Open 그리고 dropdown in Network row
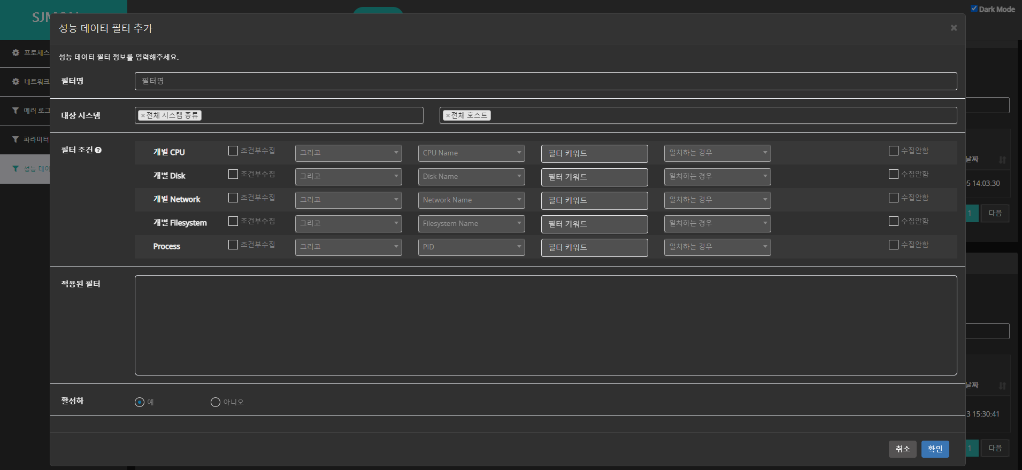Screen dimensions: 1022x470 tap(349, 200)
